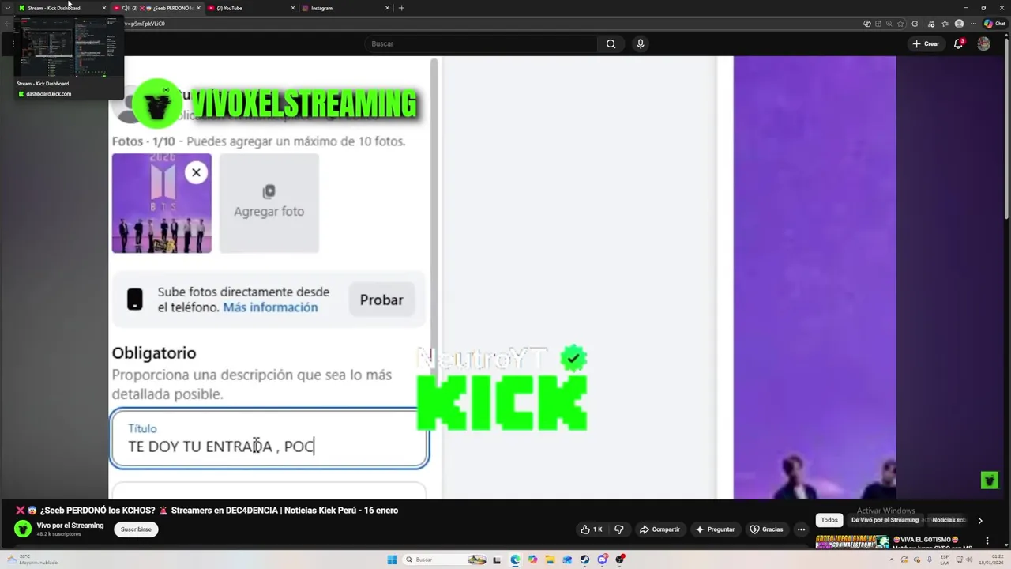Open File Explorer from the taskbar
Image resolution: width=1011 pixels, height=569 pixels.
pos(550,560)
